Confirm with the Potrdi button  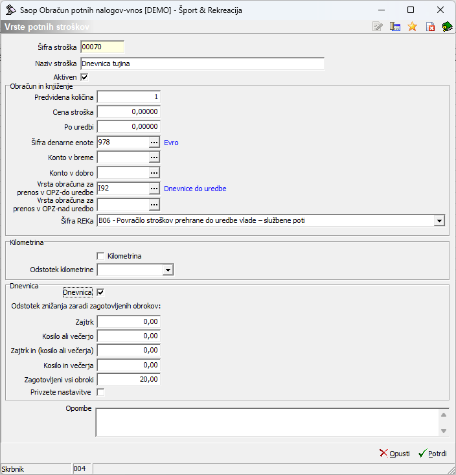pyautogui.click(x=433, y=454)
